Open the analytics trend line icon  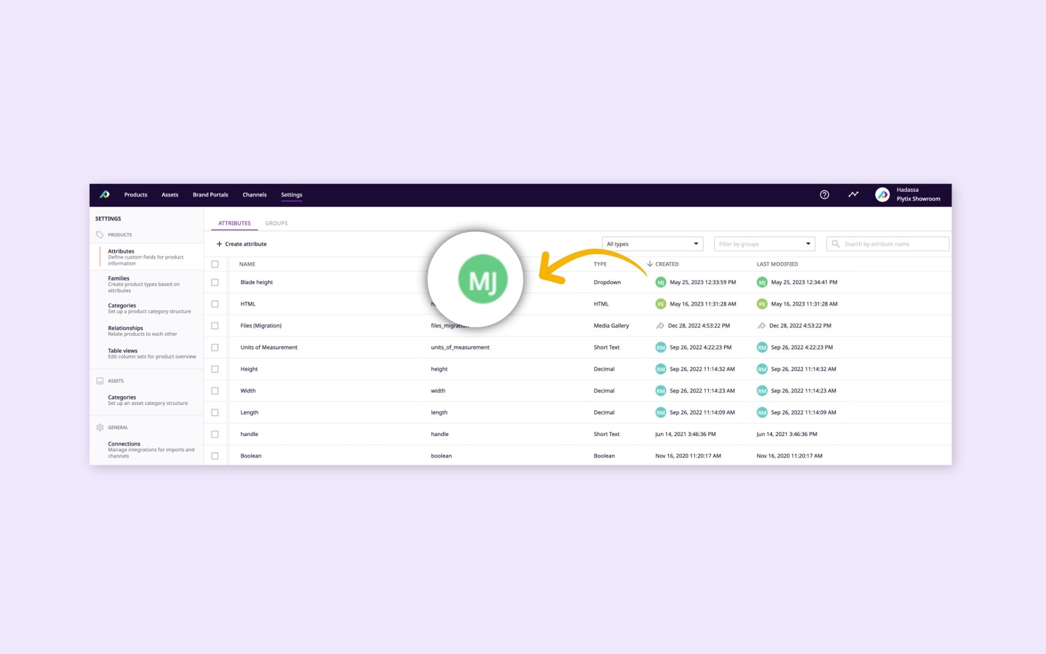[x=853, y=195]
